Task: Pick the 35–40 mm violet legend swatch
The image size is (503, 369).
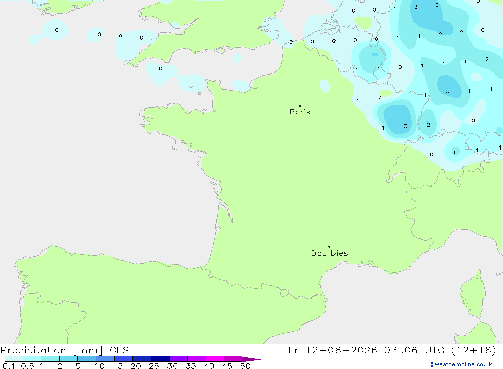Action: (x=197, y=359)
